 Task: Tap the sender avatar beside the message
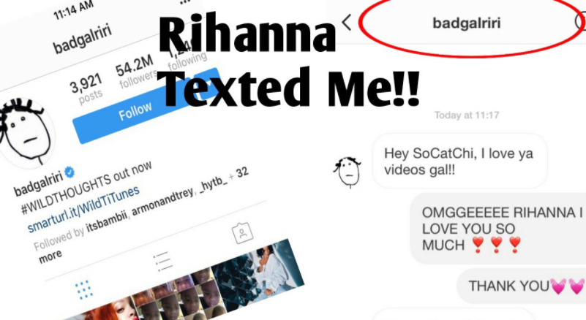[x=348, y=172]
